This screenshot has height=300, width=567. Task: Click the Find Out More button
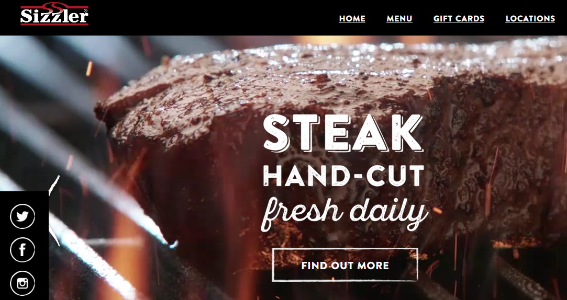(x=345, y=265)
